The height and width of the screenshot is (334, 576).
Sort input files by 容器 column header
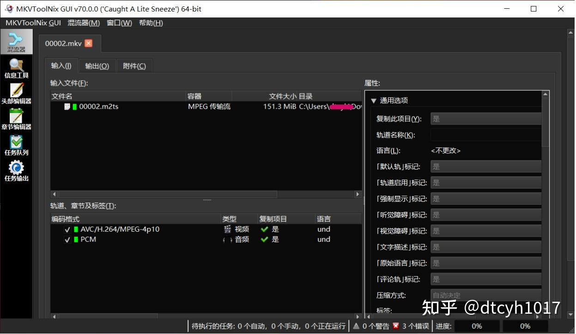pos(209,96)
